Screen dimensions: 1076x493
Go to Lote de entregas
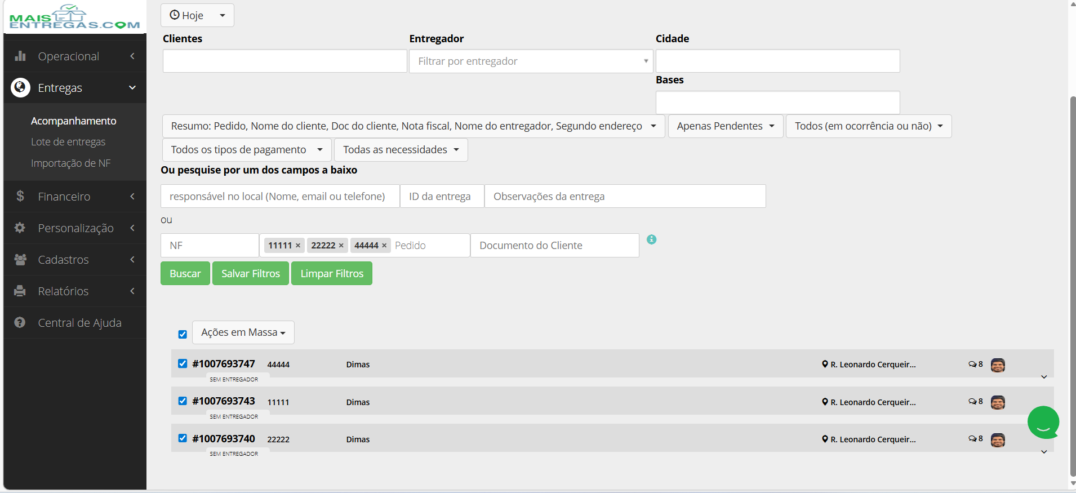(x=68, y=142)
